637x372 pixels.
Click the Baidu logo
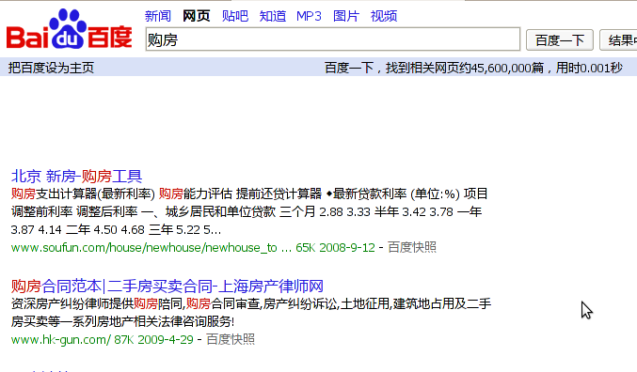(x=69, y=29)
